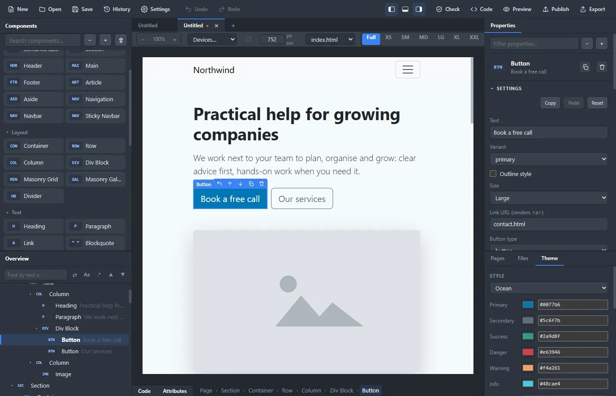Enable the Outline style checkbox
This screenshot has height=396, width=616.
(493, 174)
